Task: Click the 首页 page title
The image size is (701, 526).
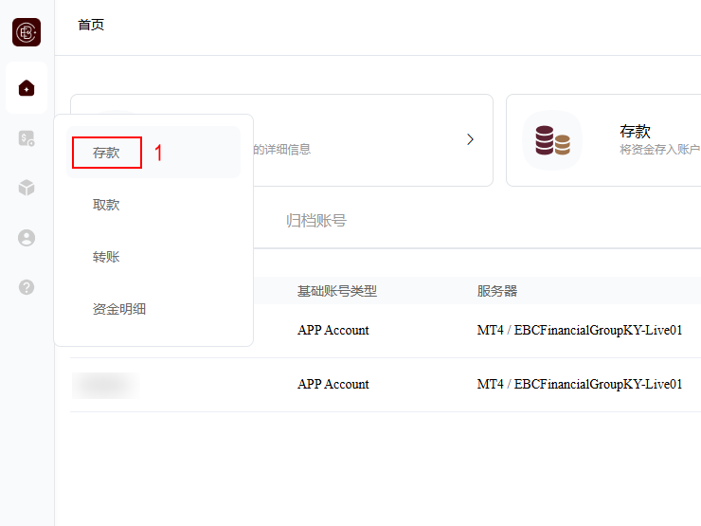Action: click(x=91, y=25)
